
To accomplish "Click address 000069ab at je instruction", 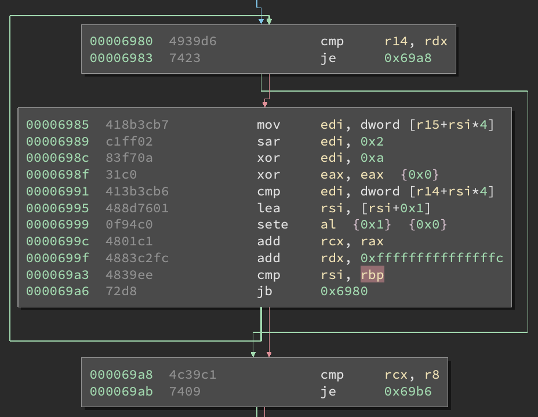I will click(x=121, y=391).
